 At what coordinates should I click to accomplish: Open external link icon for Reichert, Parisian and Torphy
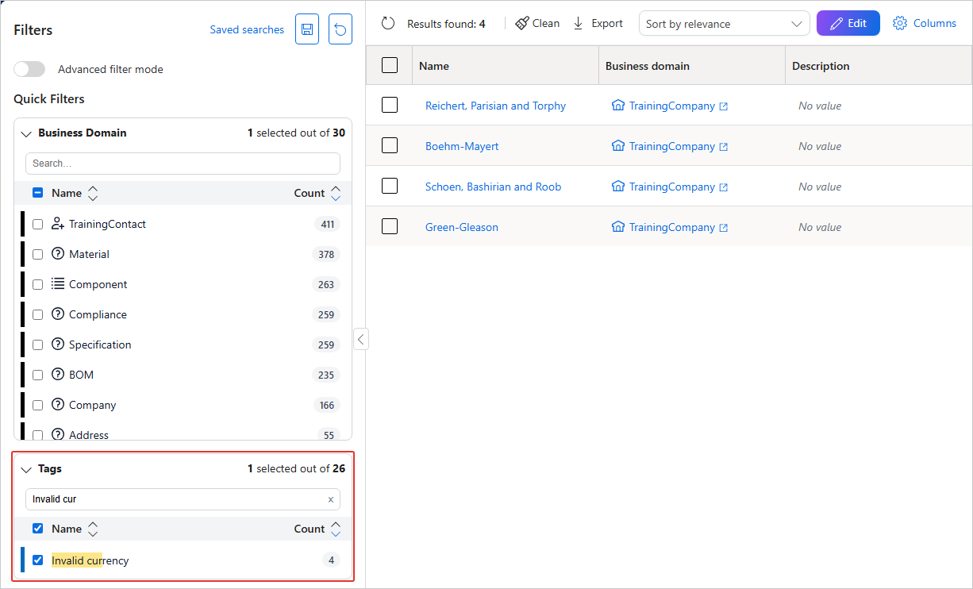pos(723,106)
